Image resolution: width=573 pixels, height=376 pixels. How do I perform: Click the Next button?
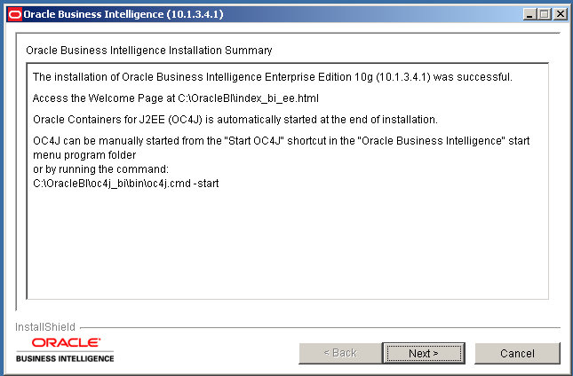pos(423,353)
